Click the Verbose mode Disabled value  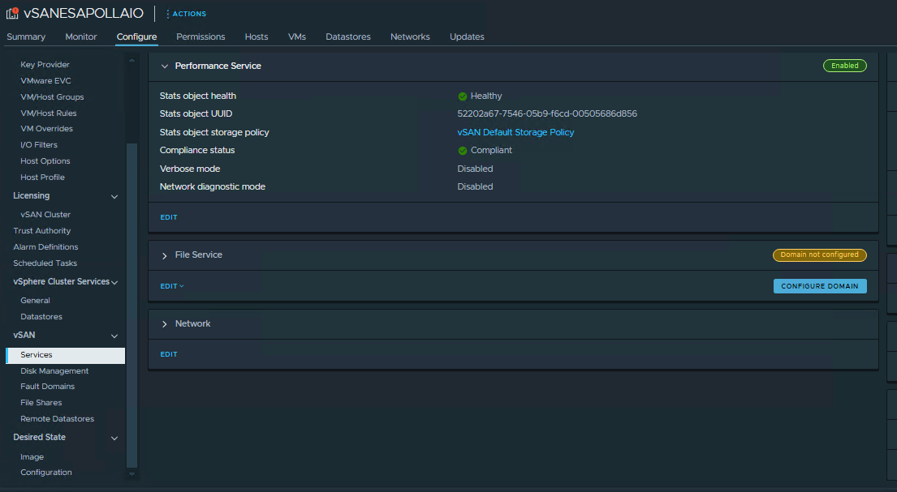[x=475, y=169]
